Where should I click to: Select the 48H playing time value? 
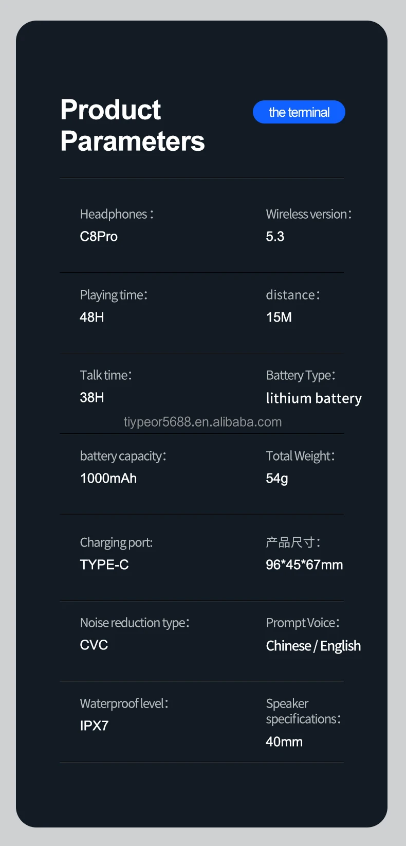coord(92,317)
